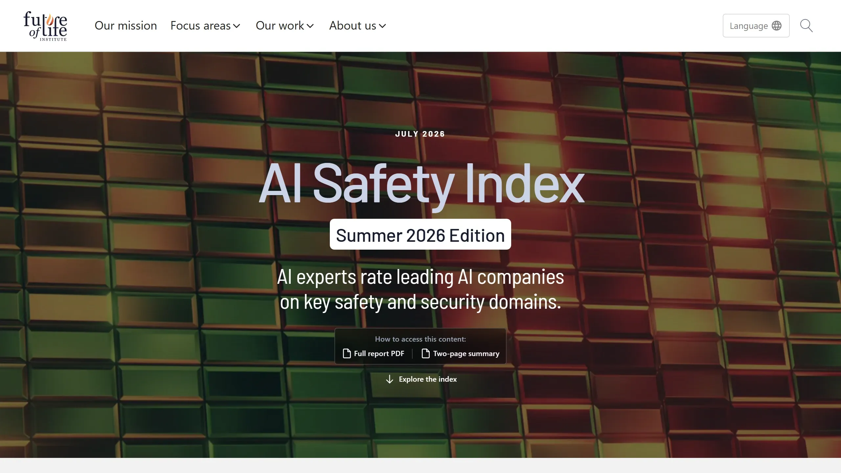Click the search magnifier icon

click(x=806, y=26)
